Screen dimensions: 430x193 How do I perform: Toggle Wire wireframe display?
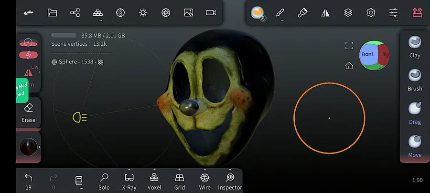point(204,182)
